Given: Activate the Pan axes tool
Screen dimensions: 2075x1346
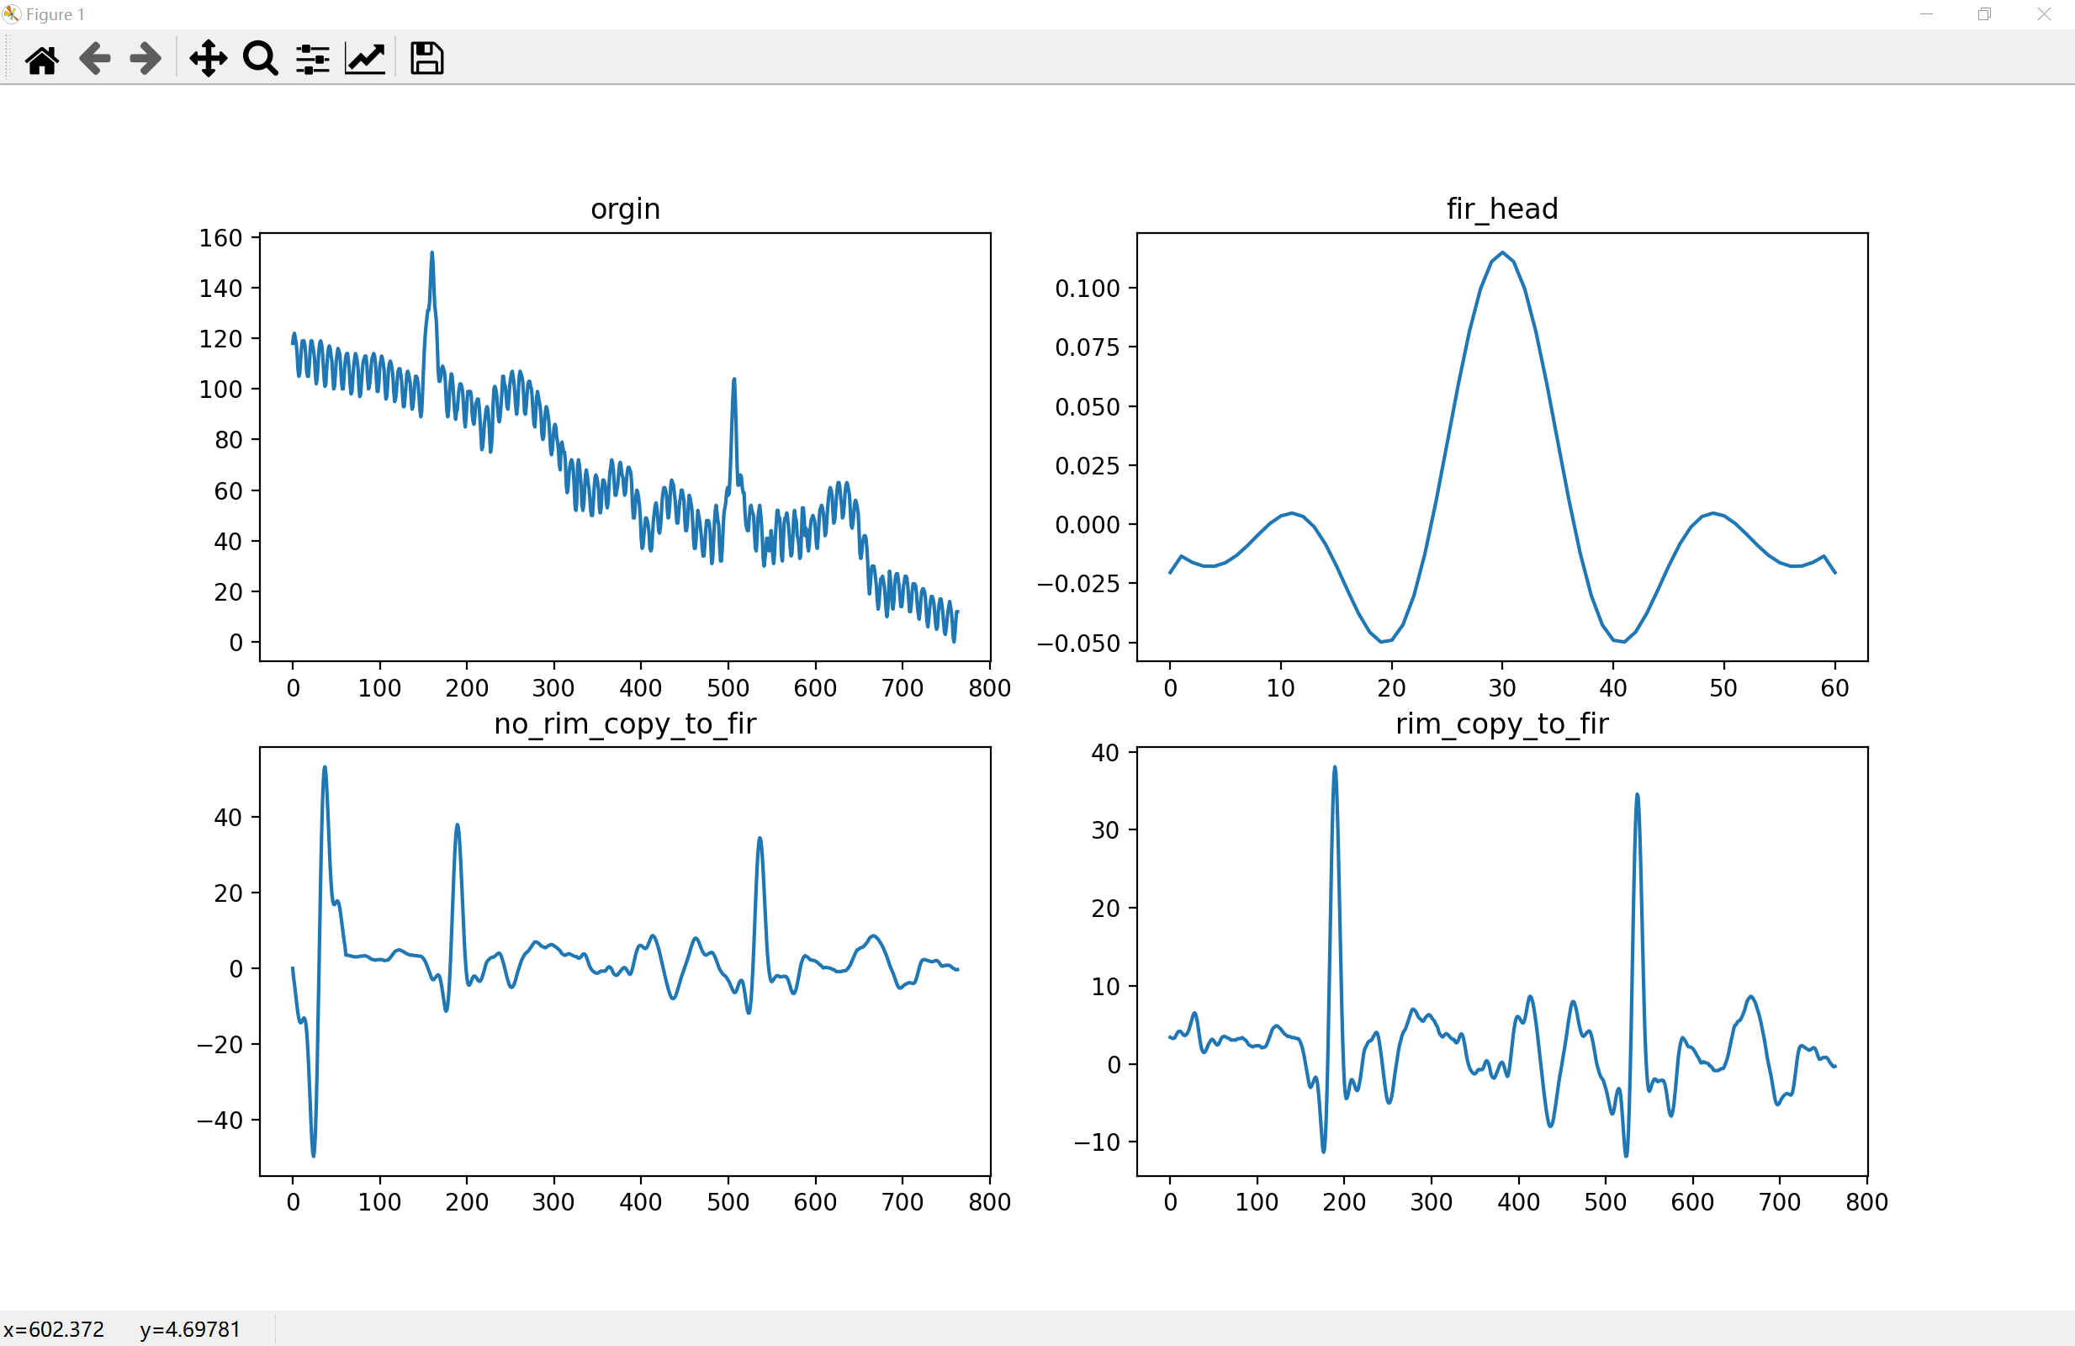Looking at the screenshot, I should (209, 59).
